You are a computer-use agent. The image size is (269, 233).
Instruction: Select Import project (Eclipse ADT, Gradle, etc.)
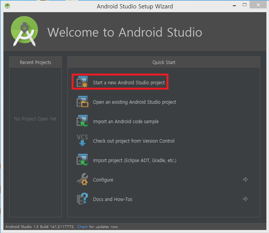[134, 161]
